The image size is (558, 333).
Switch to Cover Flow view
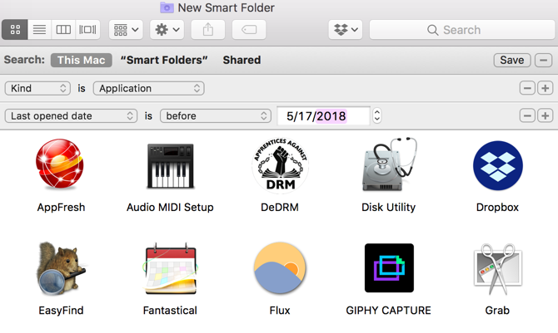[x=87, y=29]
